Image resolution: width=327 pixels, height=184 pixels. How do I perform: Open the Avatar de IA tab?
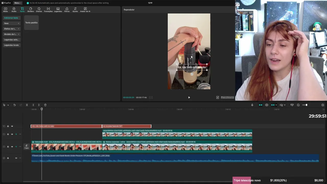pyautogui.click(x=85, y=10)
